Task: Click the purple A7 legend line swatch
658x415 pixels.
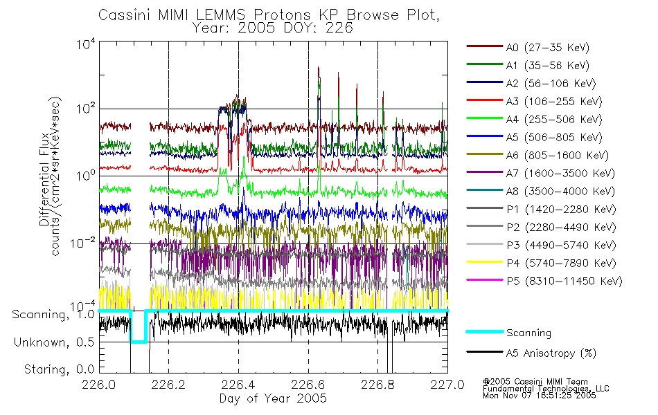Action: tap(484, 172)
